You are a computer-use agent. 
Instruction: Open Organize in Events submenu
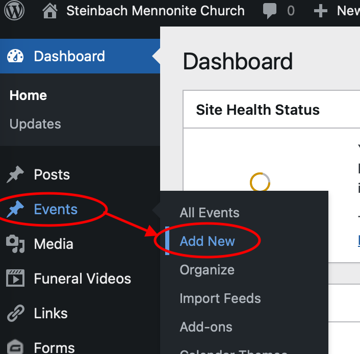207,270
